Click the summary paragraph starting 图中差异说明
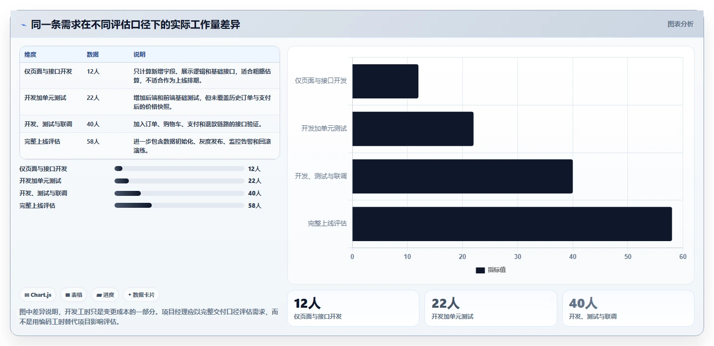Screen dimensions: 714x346 point(149,317)
